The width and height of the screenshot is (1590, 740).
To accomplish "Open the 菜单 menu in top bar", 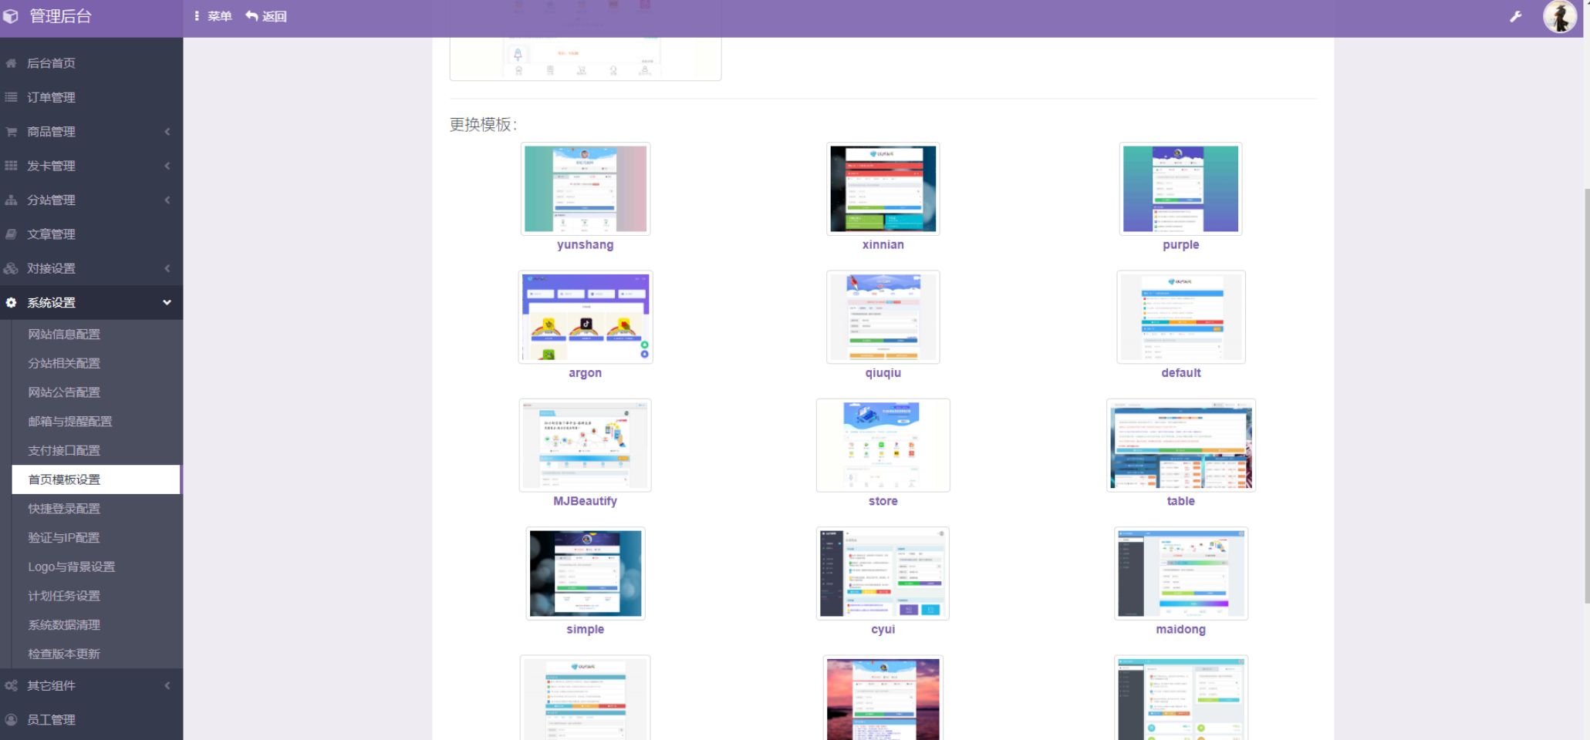I will click(214, 15).
